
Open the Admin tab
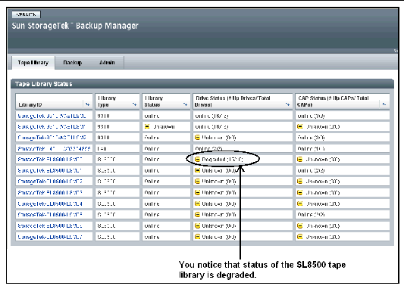107,63
